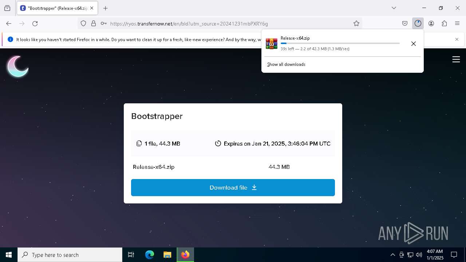Click the download progress bar

340,43
